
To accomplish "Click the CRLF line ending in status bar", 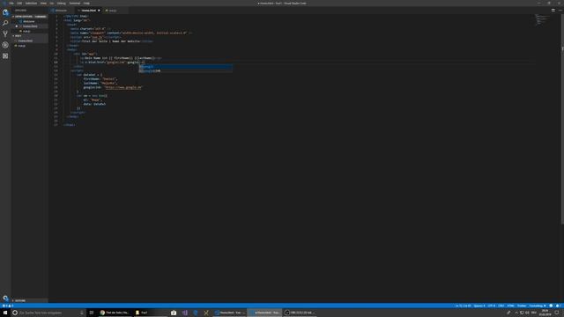I will coord(501,306).
